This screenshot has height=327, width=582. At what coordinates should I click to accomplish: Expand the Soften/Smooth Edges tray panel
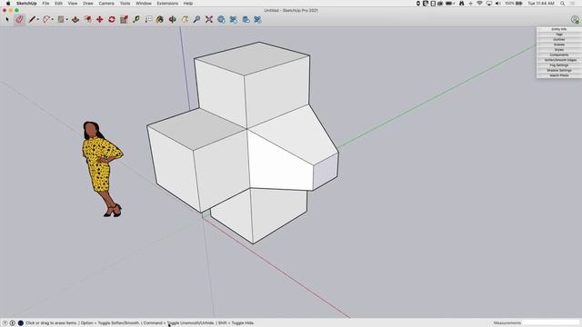pos(559,60)
